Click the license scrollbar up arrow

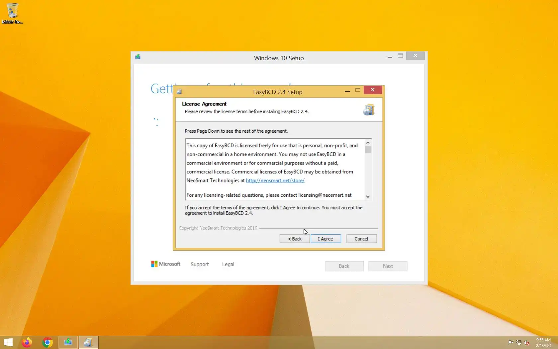[x=368, y=143]
